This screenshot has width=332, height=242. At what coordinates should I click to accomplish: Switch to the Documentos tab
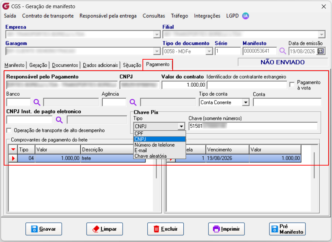65,65
